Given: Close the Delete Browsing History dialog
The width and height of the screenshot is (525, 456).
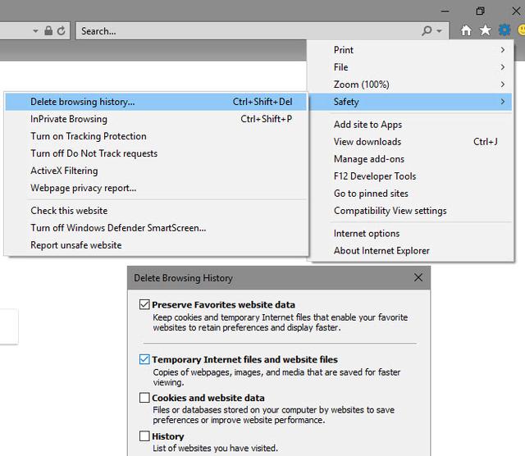Looking at the screenshot, I should point(418,277).
